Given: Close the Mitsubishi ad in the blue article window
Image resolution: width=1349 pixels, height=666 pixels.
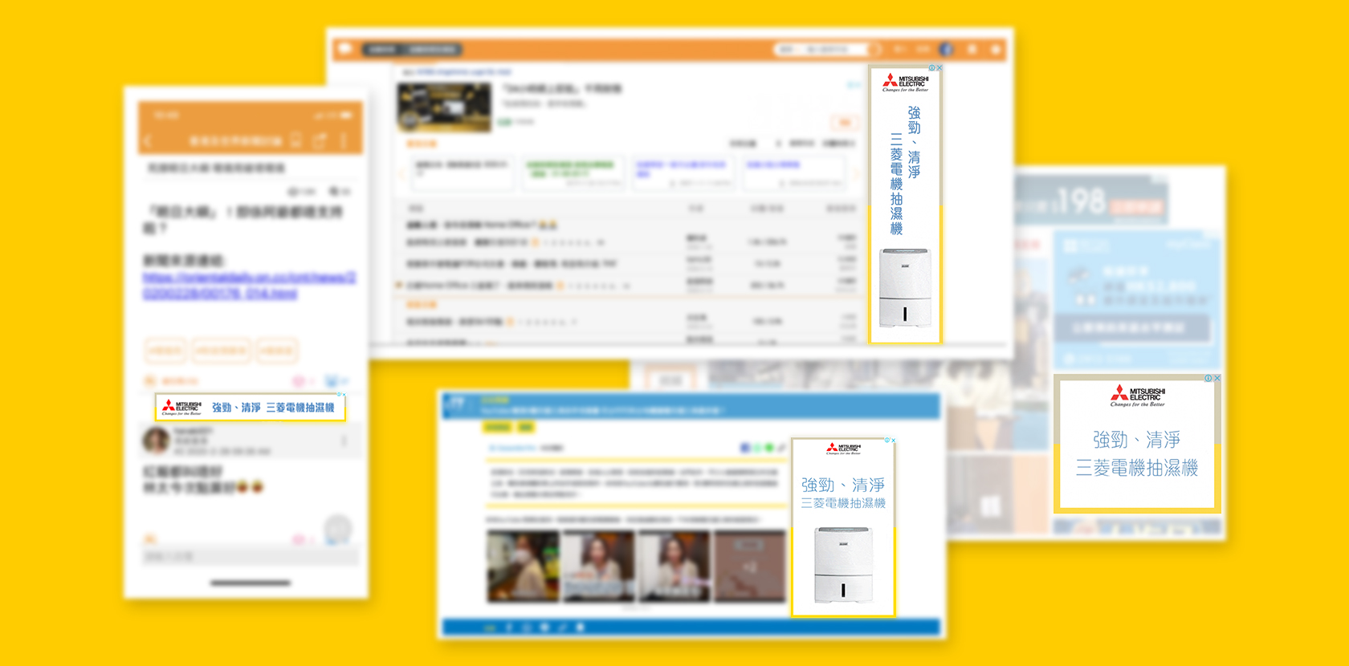Looking at the screenshot, I should tap(893, 441).
